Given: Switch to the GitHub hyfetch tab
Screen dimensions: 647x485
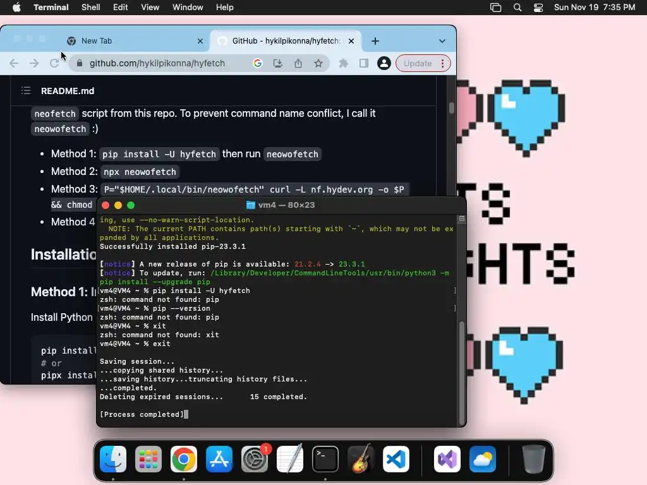Looking at the screenshot, I should (x=286, y=41).
